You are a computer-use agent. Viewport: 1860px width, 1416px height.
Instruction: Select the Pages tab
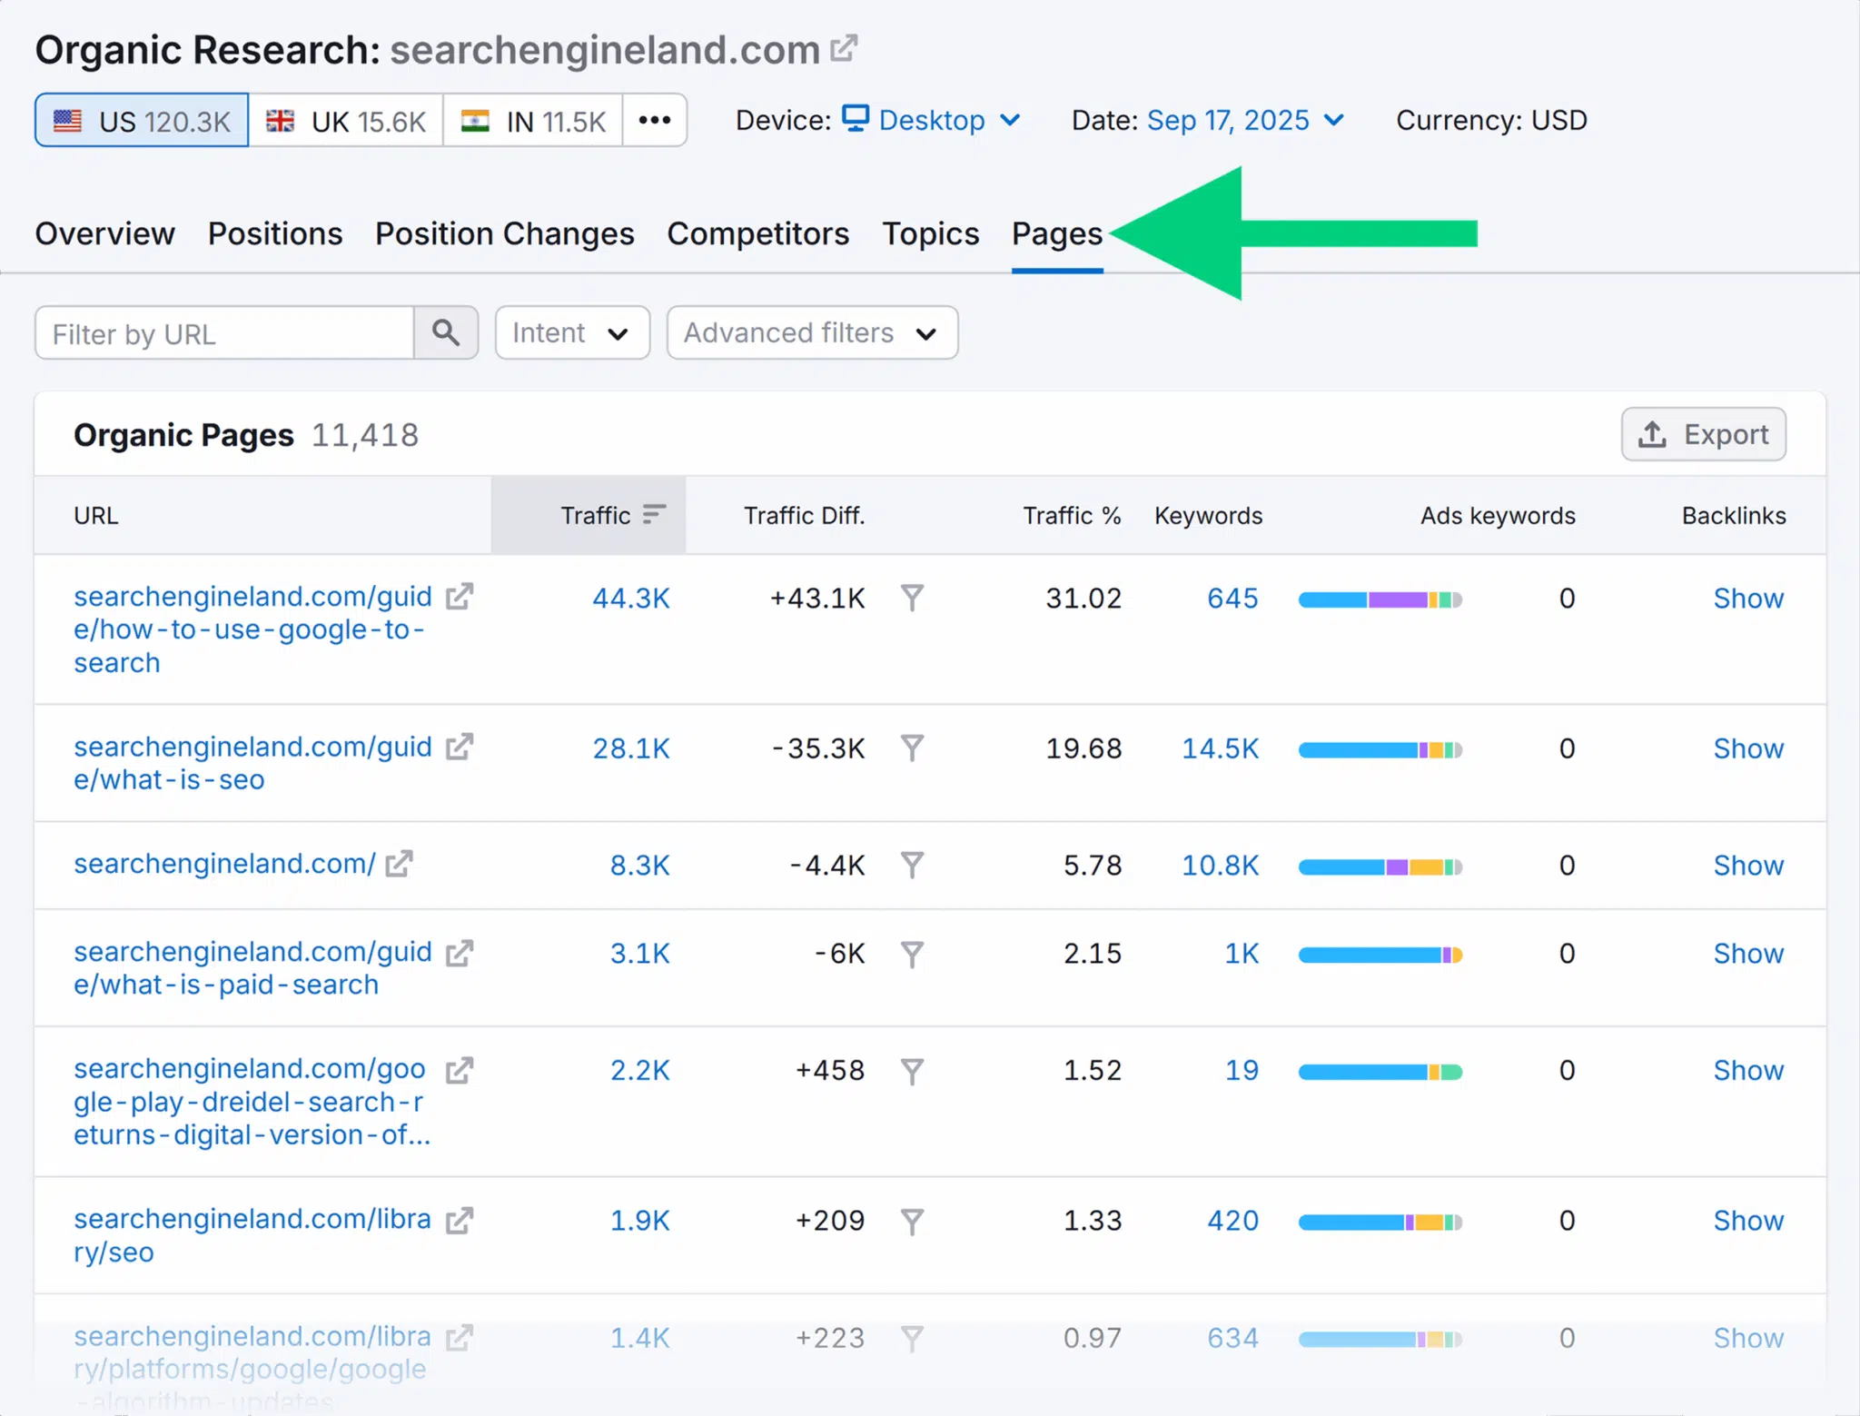point(1057,233)
